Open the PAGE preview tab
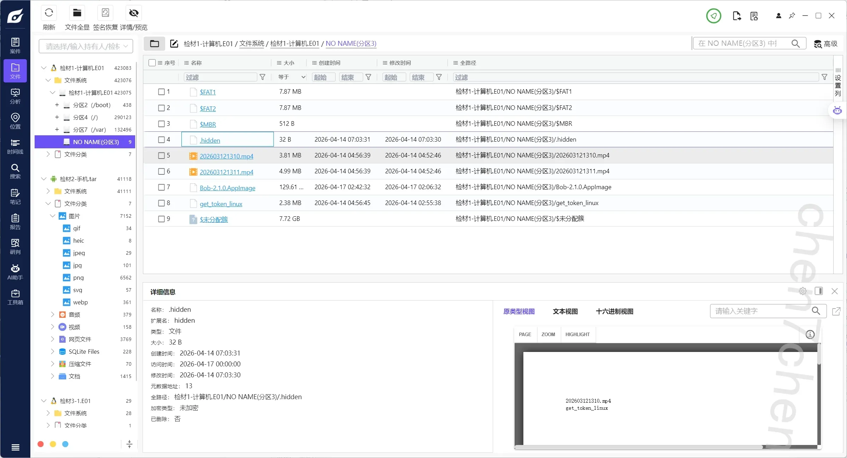The width and height of the screenshot is (847, 458). tap(525, 335)
